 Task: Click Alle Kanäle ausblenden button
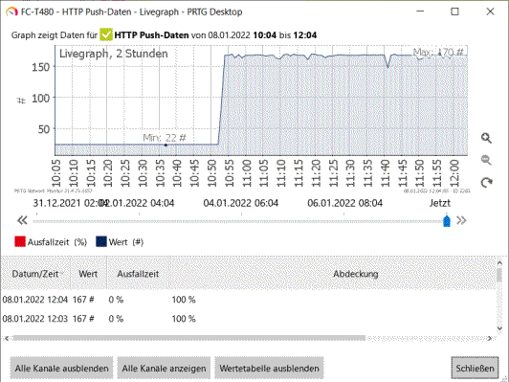coord(61,369)
